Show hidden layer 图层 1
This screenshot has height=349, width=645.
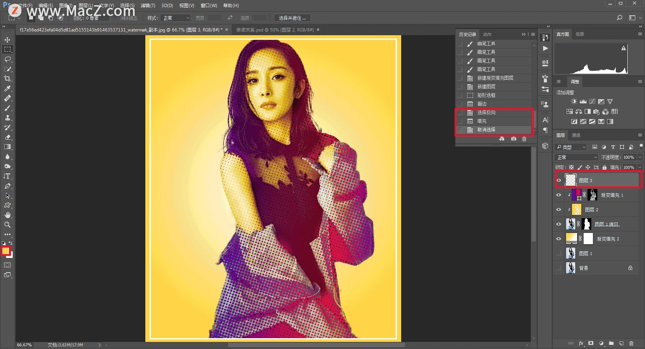click(x=558, y=254)
